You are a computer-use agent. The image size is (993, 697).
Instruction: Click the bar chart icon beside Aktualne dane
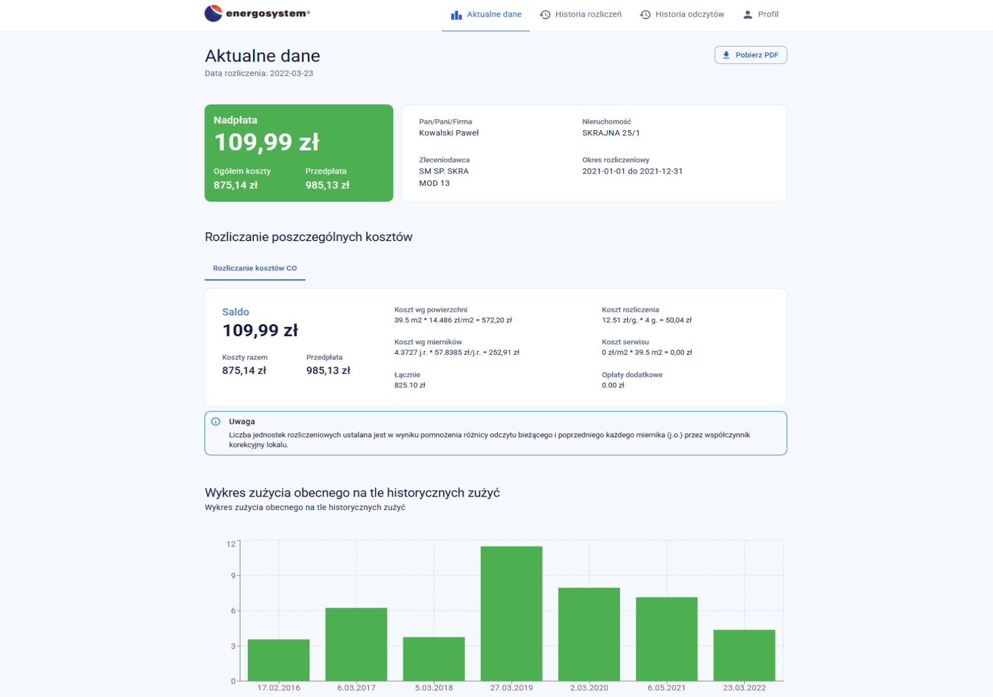[456, 15]
